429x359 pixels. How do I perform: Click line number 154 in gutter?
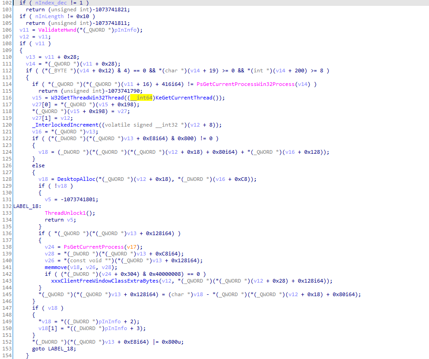pyautogui.click(x=7, y=355)
